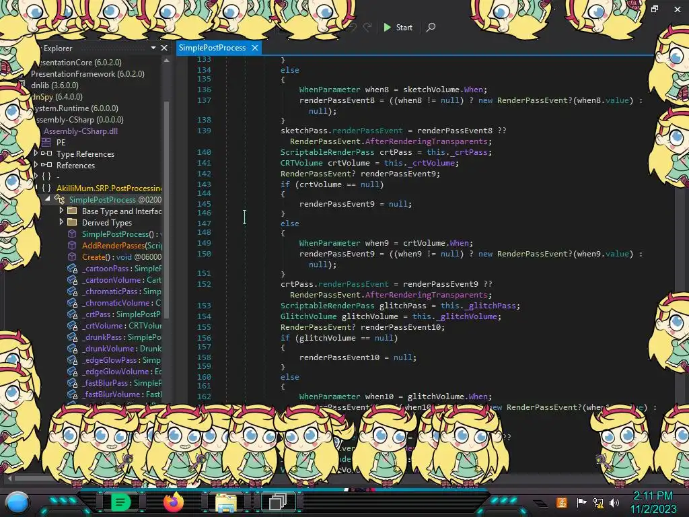
Task: Click the AddRenderPasses method cube icon
Action: 72,245
